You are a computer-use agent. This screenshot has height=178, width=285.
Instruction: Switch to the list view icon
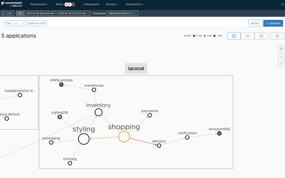247,36
